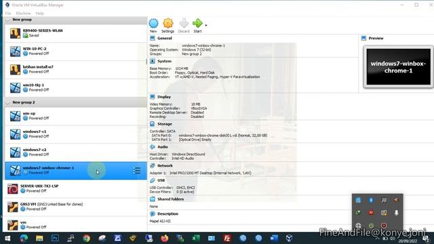Click the Graphics Controller VBoxSVGA value
This screenshot has width=434, height=244.
click(x=199, y=108)
